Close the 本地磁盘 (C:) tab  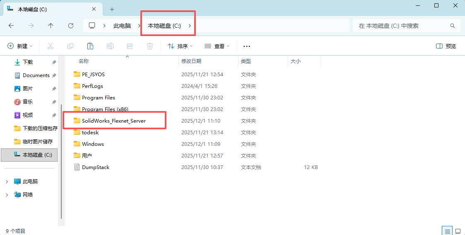pos(94,9)
